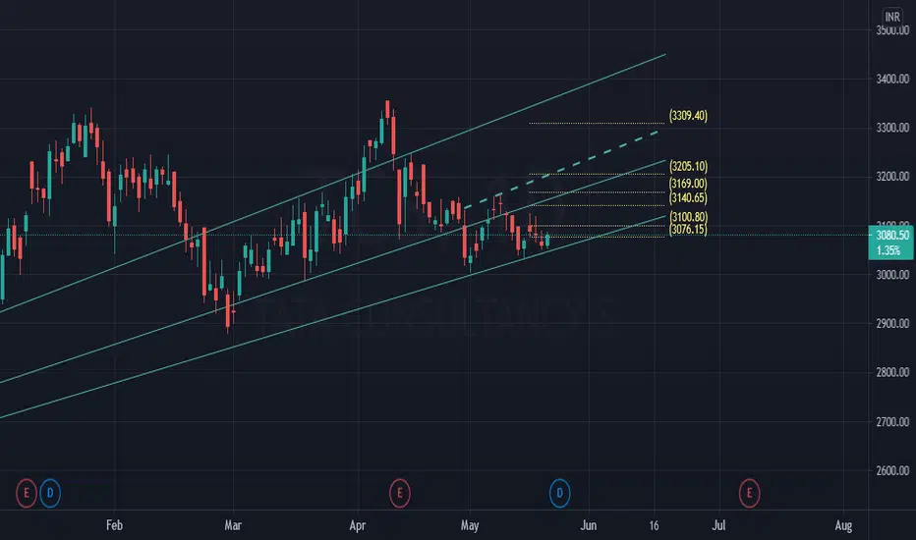Click the dividend D marker in January
This screenshot has width=916, height=540.
pyautogui.click(x=50, y=493)
